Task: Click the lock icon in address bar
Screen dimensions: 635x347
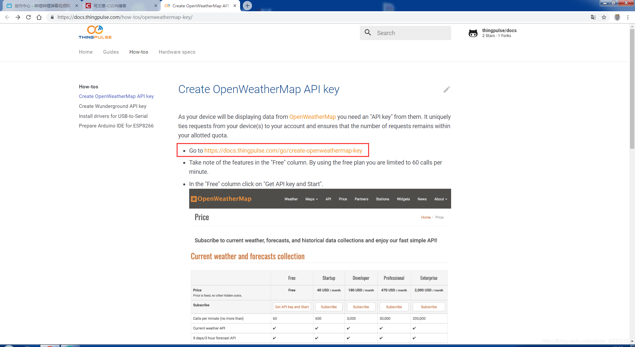Action: coord(52,17)
